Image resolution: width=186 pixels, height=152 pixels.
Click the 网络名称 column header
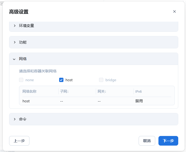point(29,91)
